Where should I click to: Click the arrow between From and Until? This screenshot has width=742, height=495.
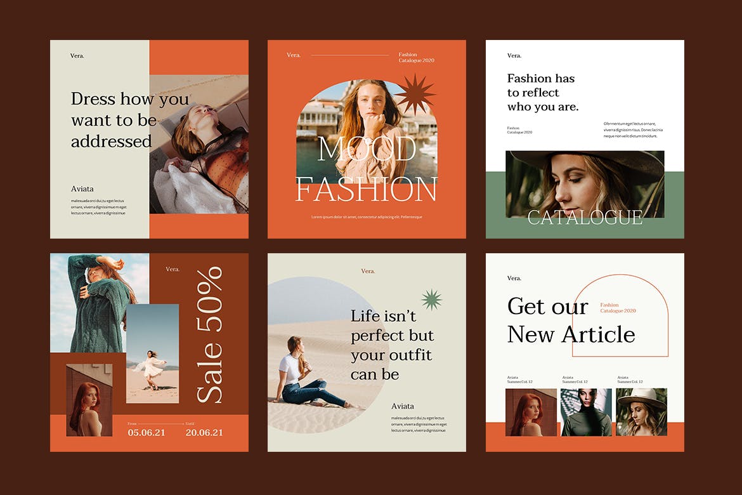[160, 423]
